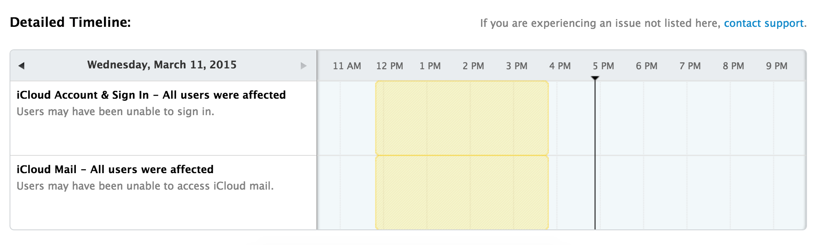Click the 4 PM time label
Viewport: 820px width, 245px height.
[560, 66]
